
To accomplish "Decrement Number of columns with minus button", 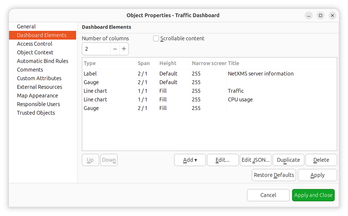I will click(x=115, y=49).
